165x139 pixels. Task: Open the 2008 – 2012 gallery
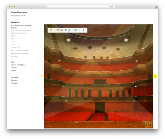click(16, 48)
